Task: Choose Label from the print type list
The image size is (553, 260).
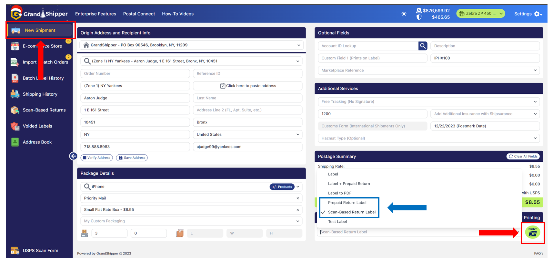Action: tap(333, 174)
